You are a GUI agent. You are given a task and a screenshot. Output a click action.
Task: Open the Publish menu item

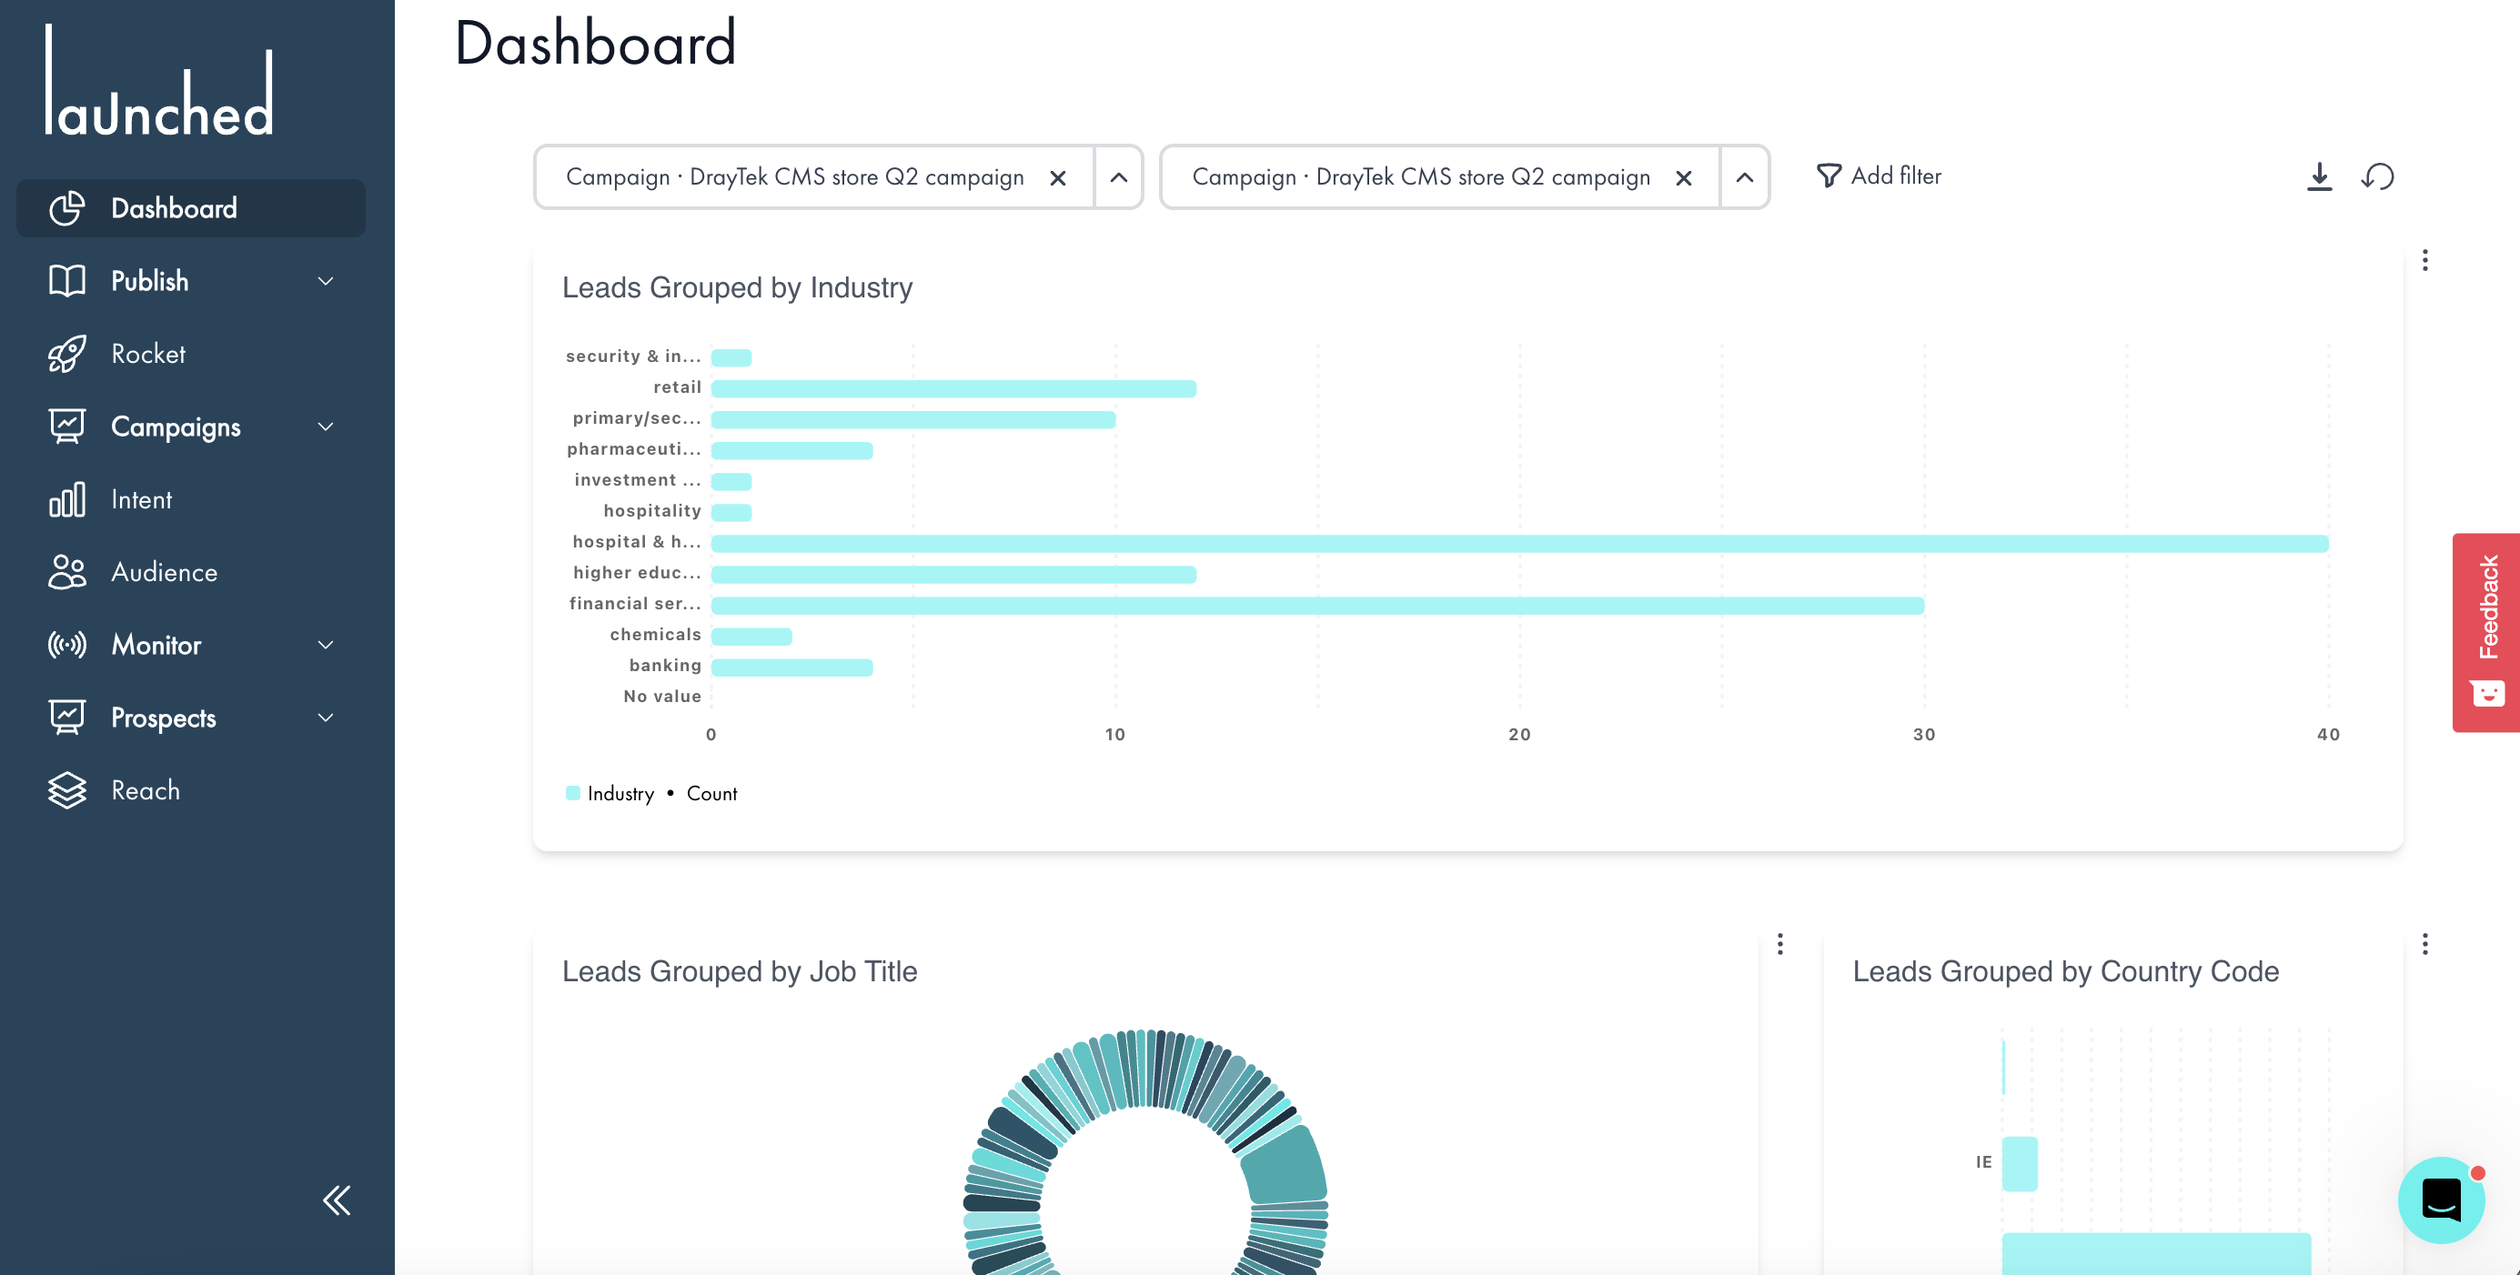191,281
